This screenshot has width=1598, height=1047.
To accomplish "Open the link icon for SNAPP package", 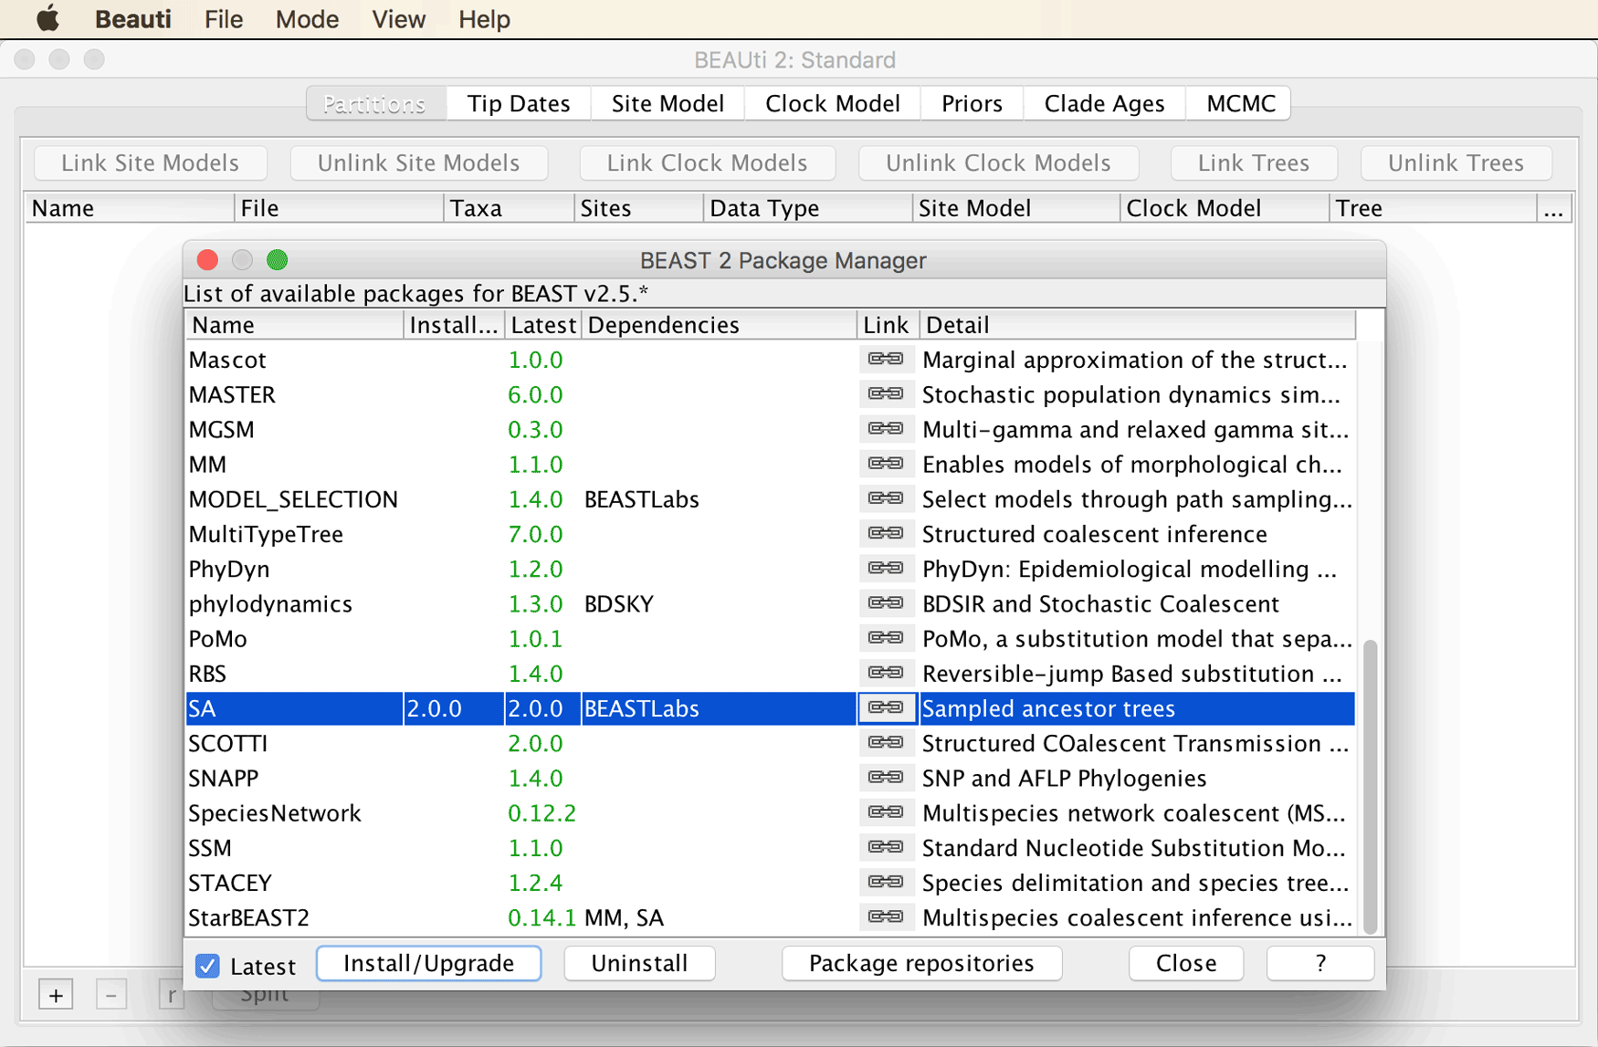I will [x=886, y=778].
